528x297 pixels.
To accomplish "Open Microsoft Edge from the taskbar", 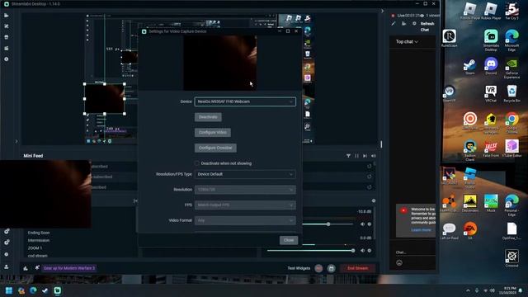I will [x=33, y=290].
